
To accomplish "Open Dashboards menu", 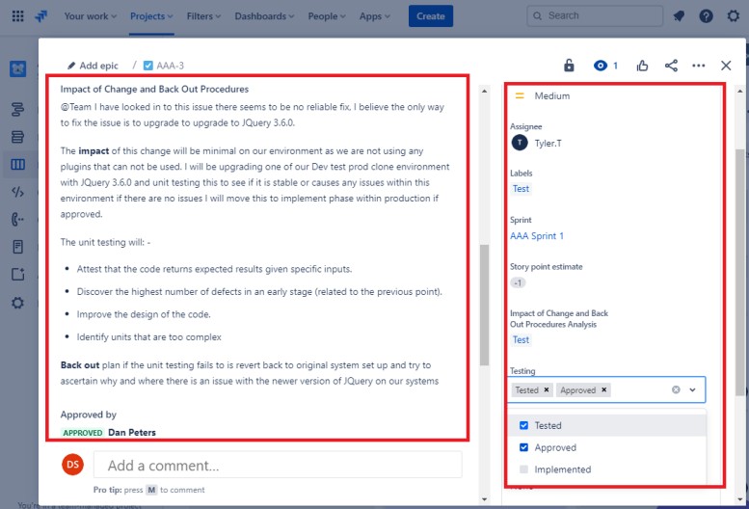I will [x=264, y=15].
